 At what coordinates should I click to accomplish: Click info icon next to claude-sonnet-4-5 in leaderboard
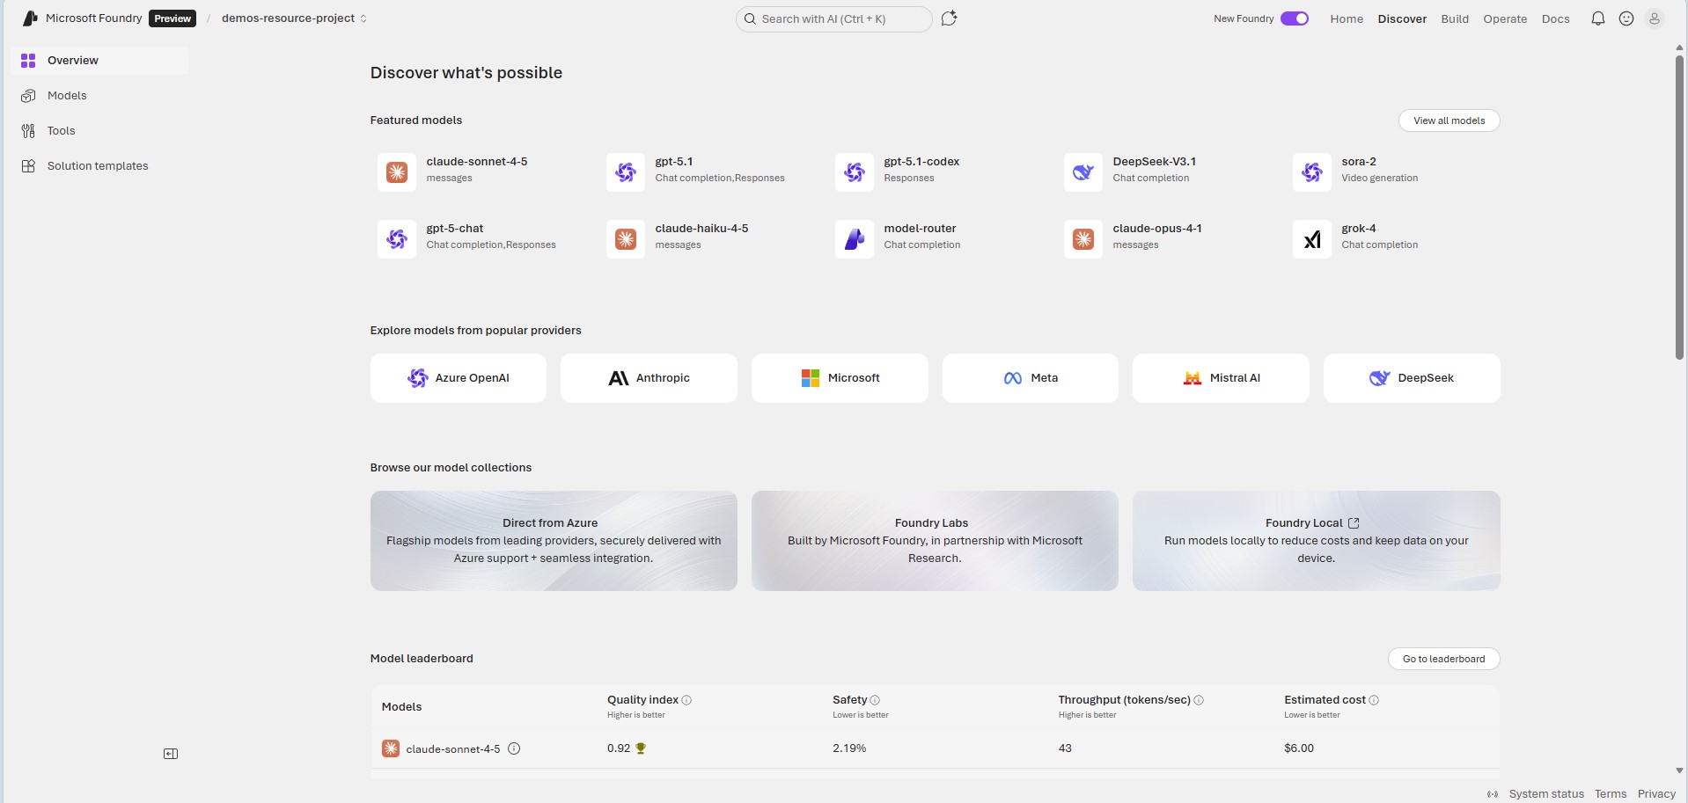tap(514, 748)
